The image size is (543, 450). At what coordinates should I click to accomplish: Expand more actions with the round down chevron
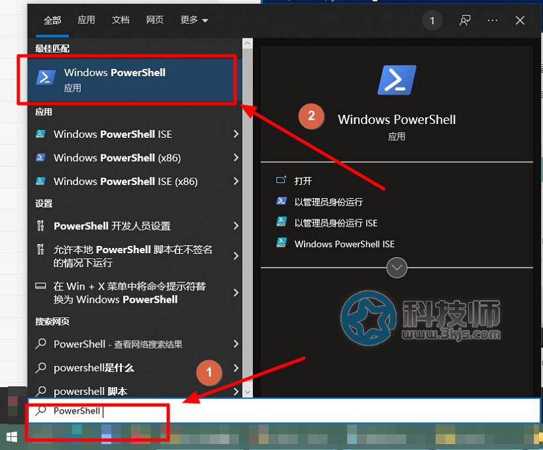[397, 268]
